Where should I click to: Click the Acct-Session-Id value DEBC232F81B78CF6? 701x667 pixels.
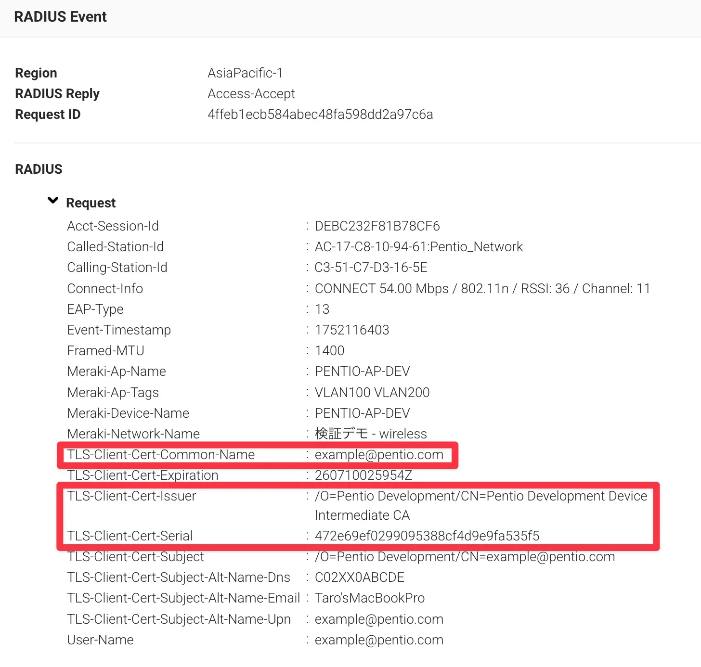point(377,226)
